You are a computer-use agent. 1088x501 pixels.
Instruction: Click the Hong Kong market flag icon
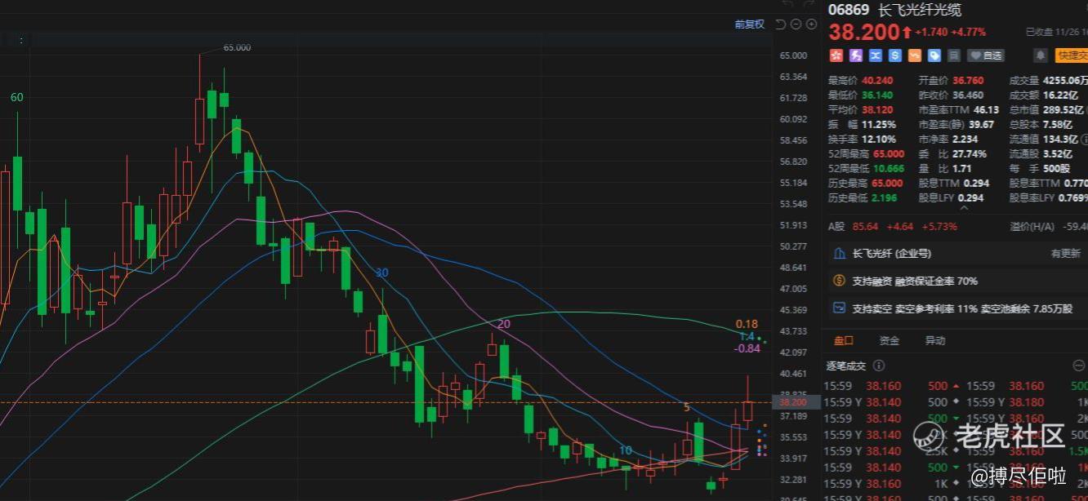pyautogui.click(x=836, y=55)
